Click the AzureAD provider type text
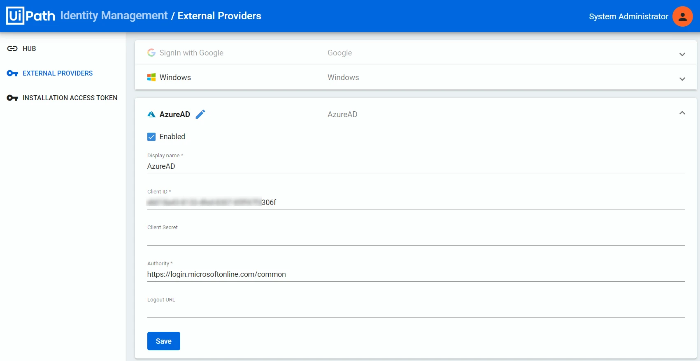This screenshot has height=361, width=700. (x=342, y=114)
